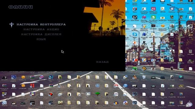Screen dimensions: 195x109
Task: Select the DSC_1575 image file
Action: coord(4,78)
